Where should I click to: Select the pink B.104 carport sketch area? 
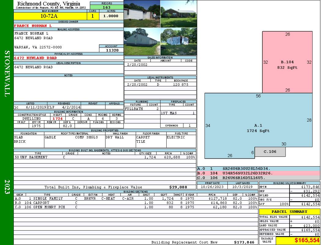coord(287,62)
